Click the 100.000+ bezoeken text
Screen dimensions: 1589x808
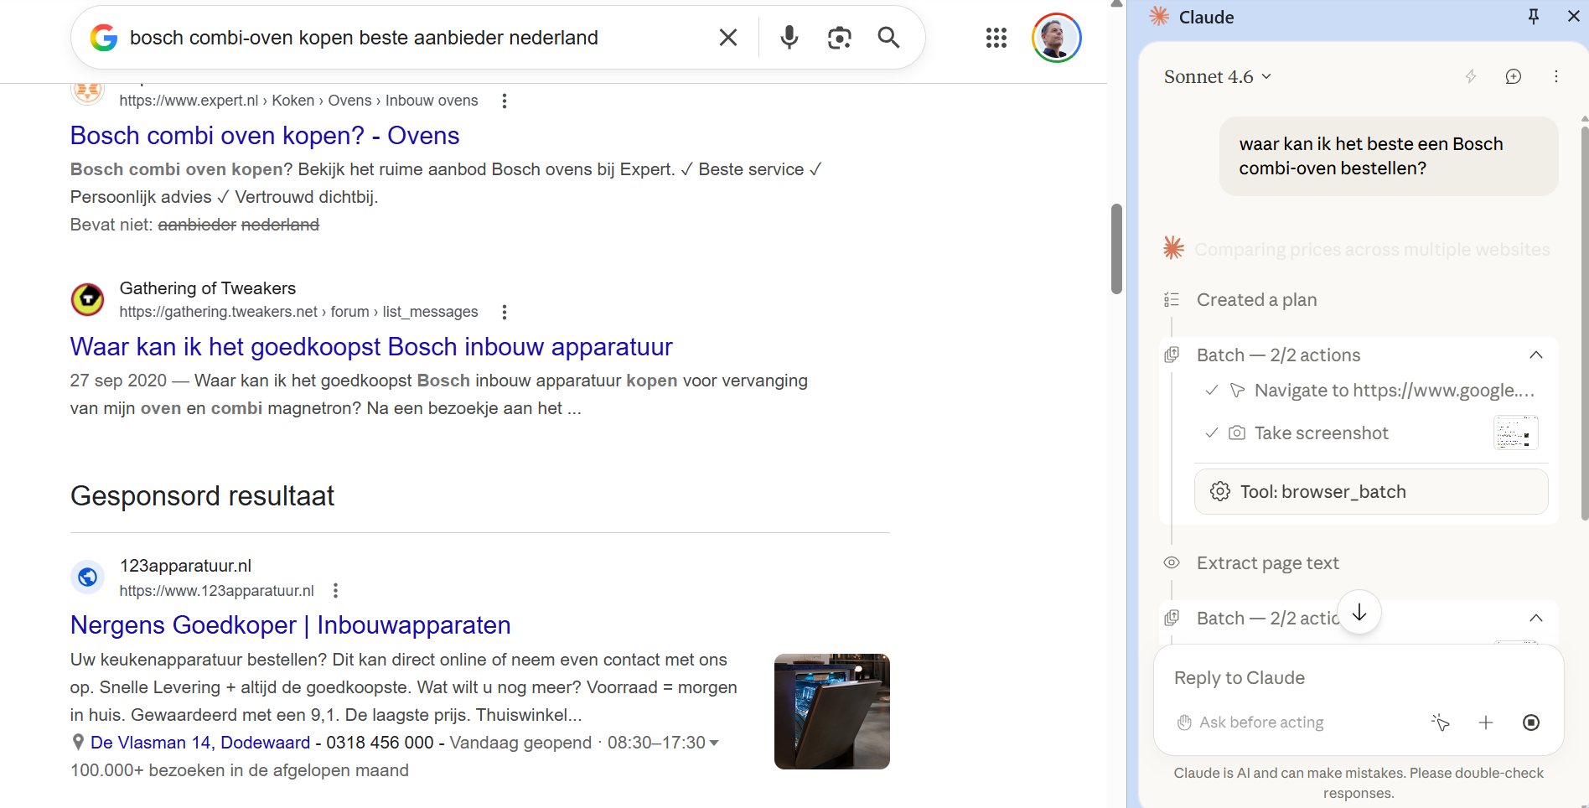(240, 770)
